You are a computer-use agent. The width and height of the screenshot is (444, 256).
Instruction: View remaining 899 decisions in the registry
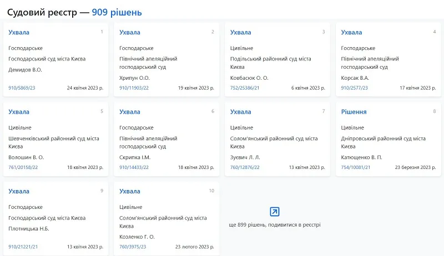(275, 225)
